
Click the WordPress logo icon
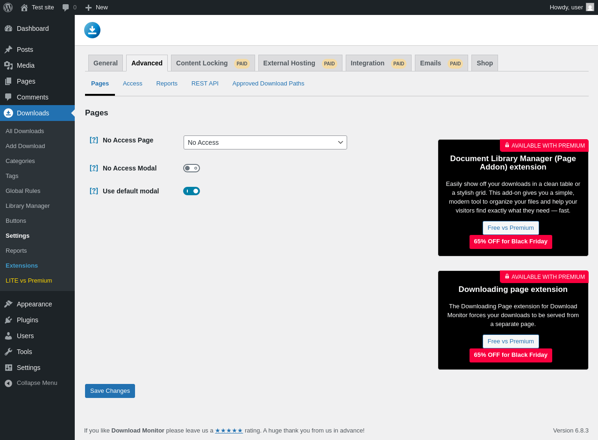(x=8, y=7)
